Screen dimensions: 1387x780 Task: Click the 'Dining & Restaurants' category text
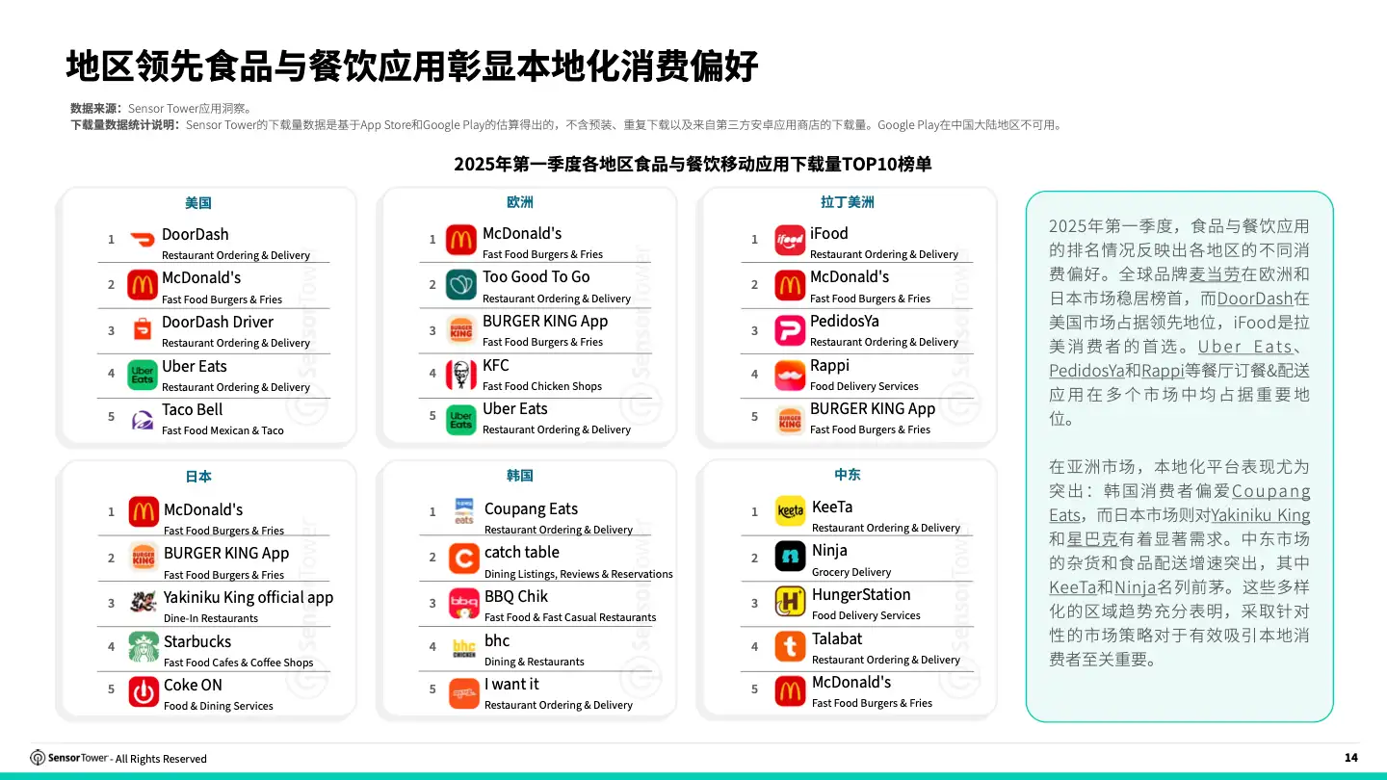pos(535,662)
